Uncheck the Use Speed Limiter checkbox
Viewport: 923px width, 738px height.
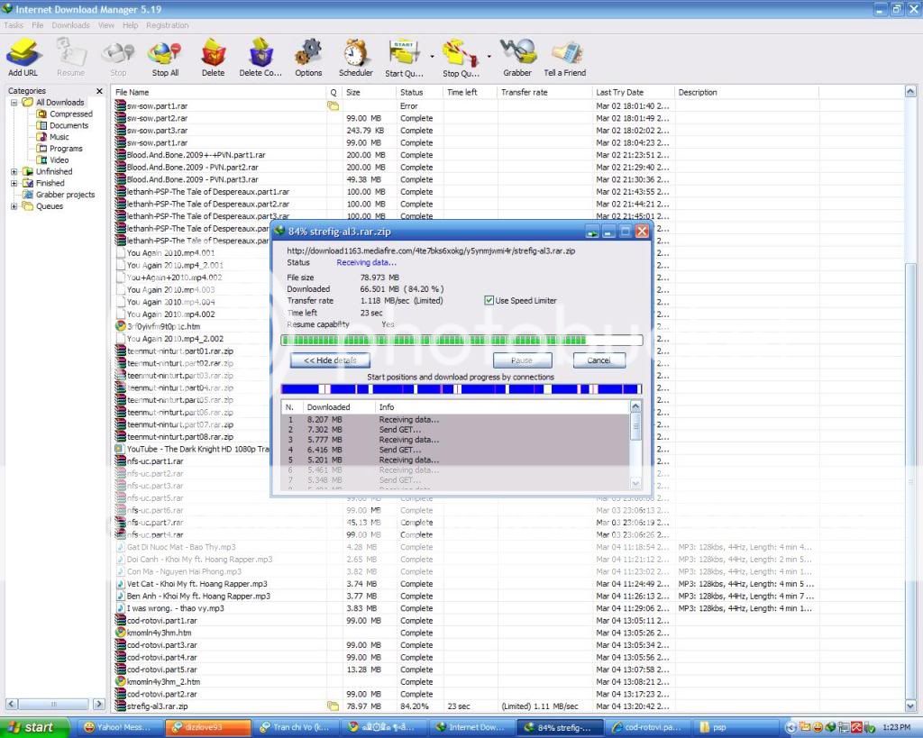489,301
